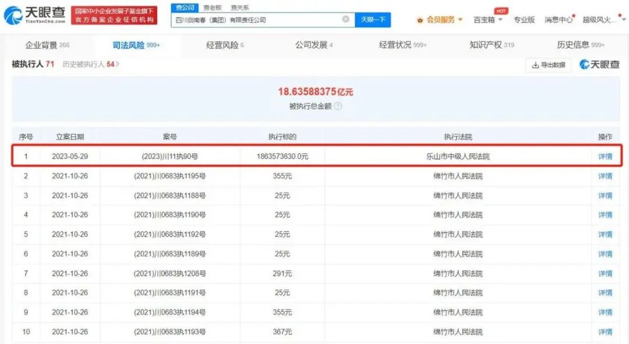Click the 367元 amount cell

(x=282, y=332)
